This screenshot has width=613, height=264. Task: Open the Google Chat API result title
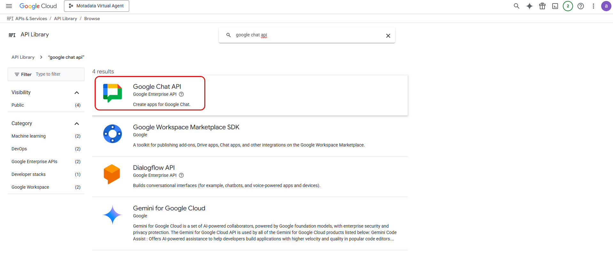coord(157,87)
